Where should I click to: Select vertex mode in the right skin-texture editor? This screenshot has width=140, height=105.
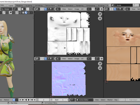115,9
